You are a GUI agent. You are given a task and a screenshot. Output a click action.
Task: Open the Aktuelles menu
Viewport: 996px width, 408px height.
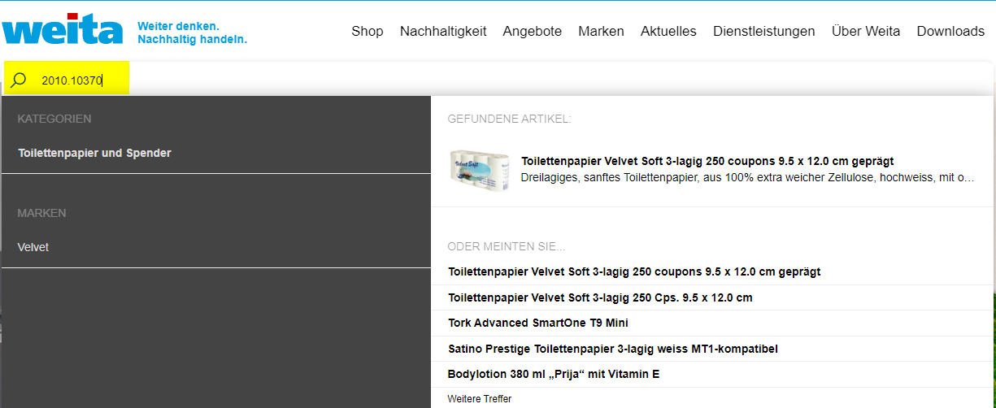[668, 31]
